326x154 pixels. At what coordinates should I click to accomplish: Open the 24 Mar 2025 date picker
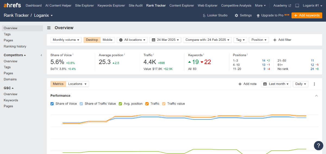point(165,40)
